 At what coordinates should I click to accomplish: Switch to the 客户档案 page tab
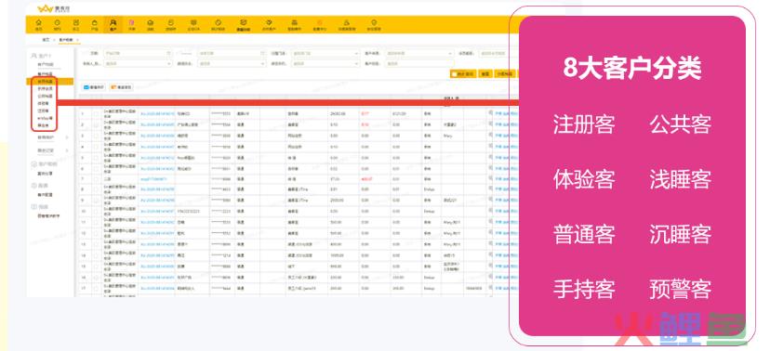tap(65, 39)
